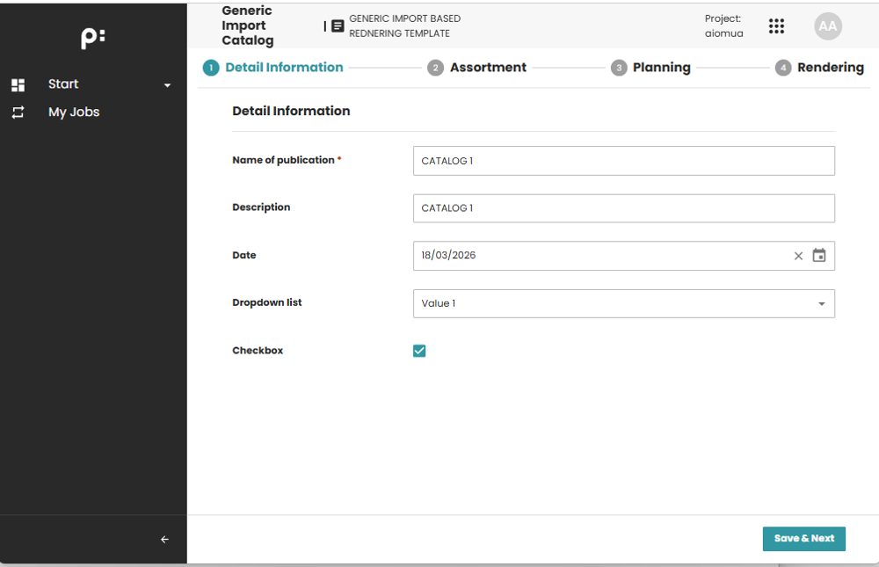Click the template document icon in header

click(x=338, y=25)
